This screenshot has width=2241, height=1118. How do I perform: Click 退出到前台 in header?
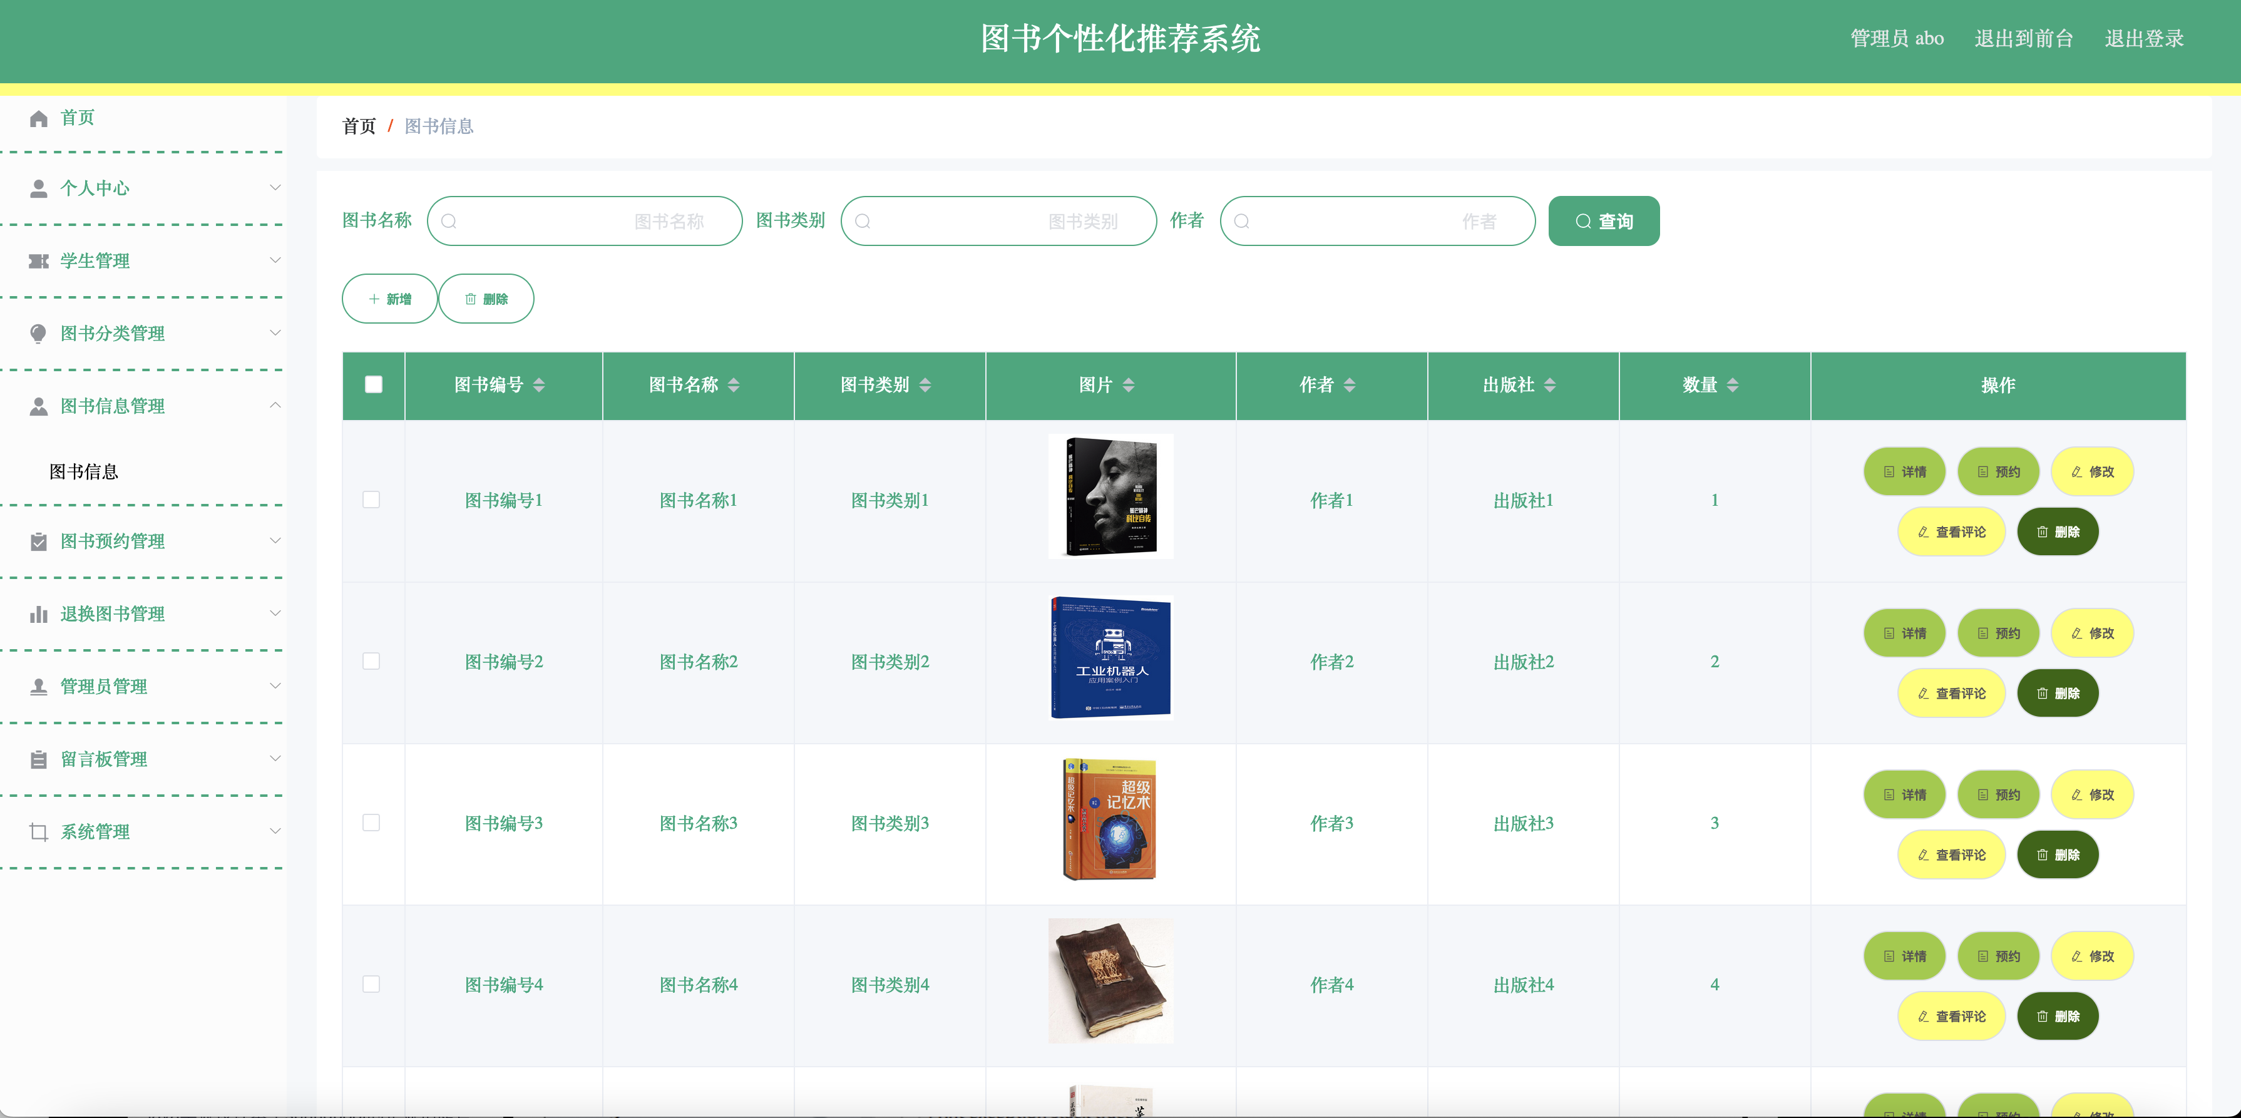coord(2024,39)
